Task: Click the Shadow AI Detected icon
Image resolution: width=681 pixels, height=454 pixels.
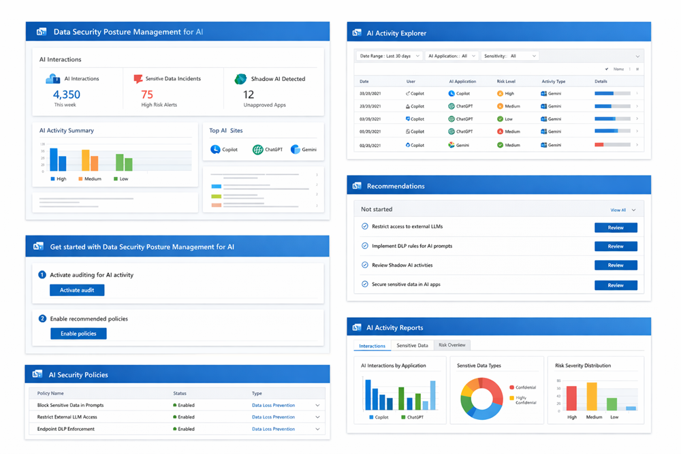Action: [240, 79]
